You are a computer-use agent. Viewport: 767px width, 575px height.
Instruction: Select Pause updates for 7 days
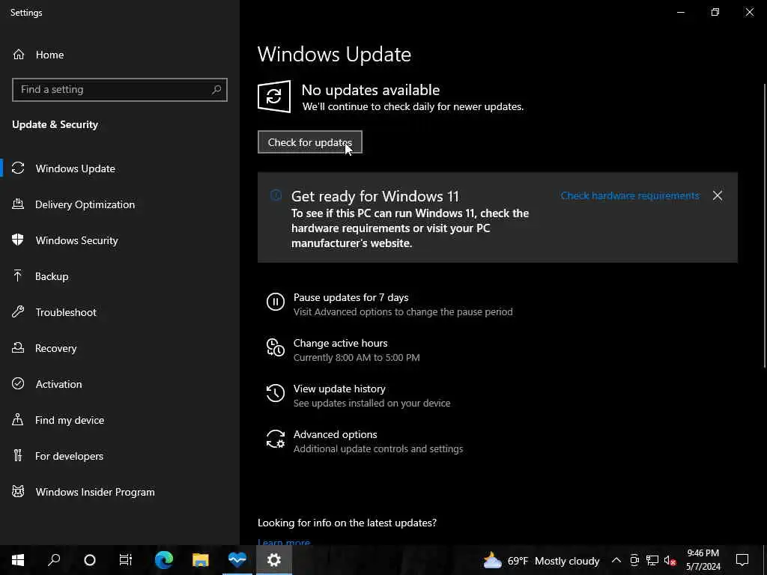[x=351, y=297]
